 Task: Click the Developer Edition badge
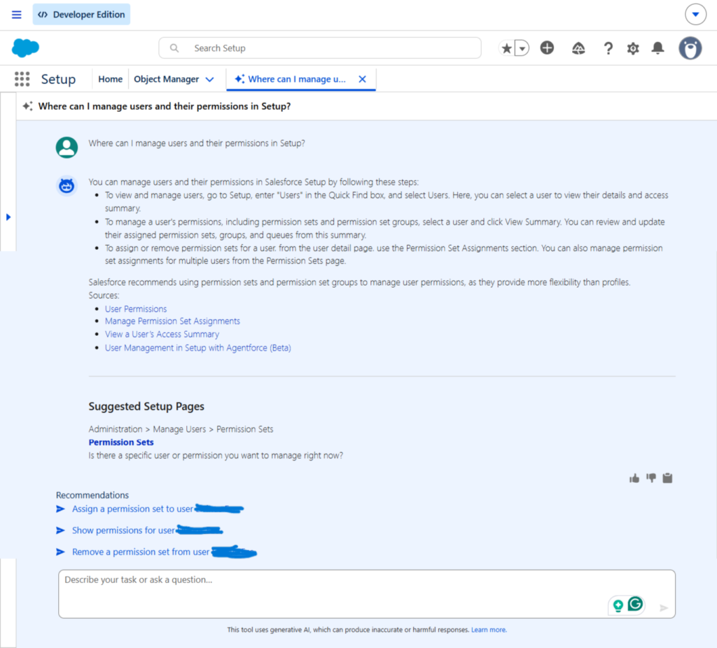pyautogui.click(x=81, y=15)
